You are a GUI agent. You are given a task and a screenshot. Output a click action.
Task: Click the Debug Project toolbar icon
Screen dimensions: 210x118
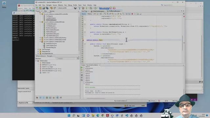91,8
